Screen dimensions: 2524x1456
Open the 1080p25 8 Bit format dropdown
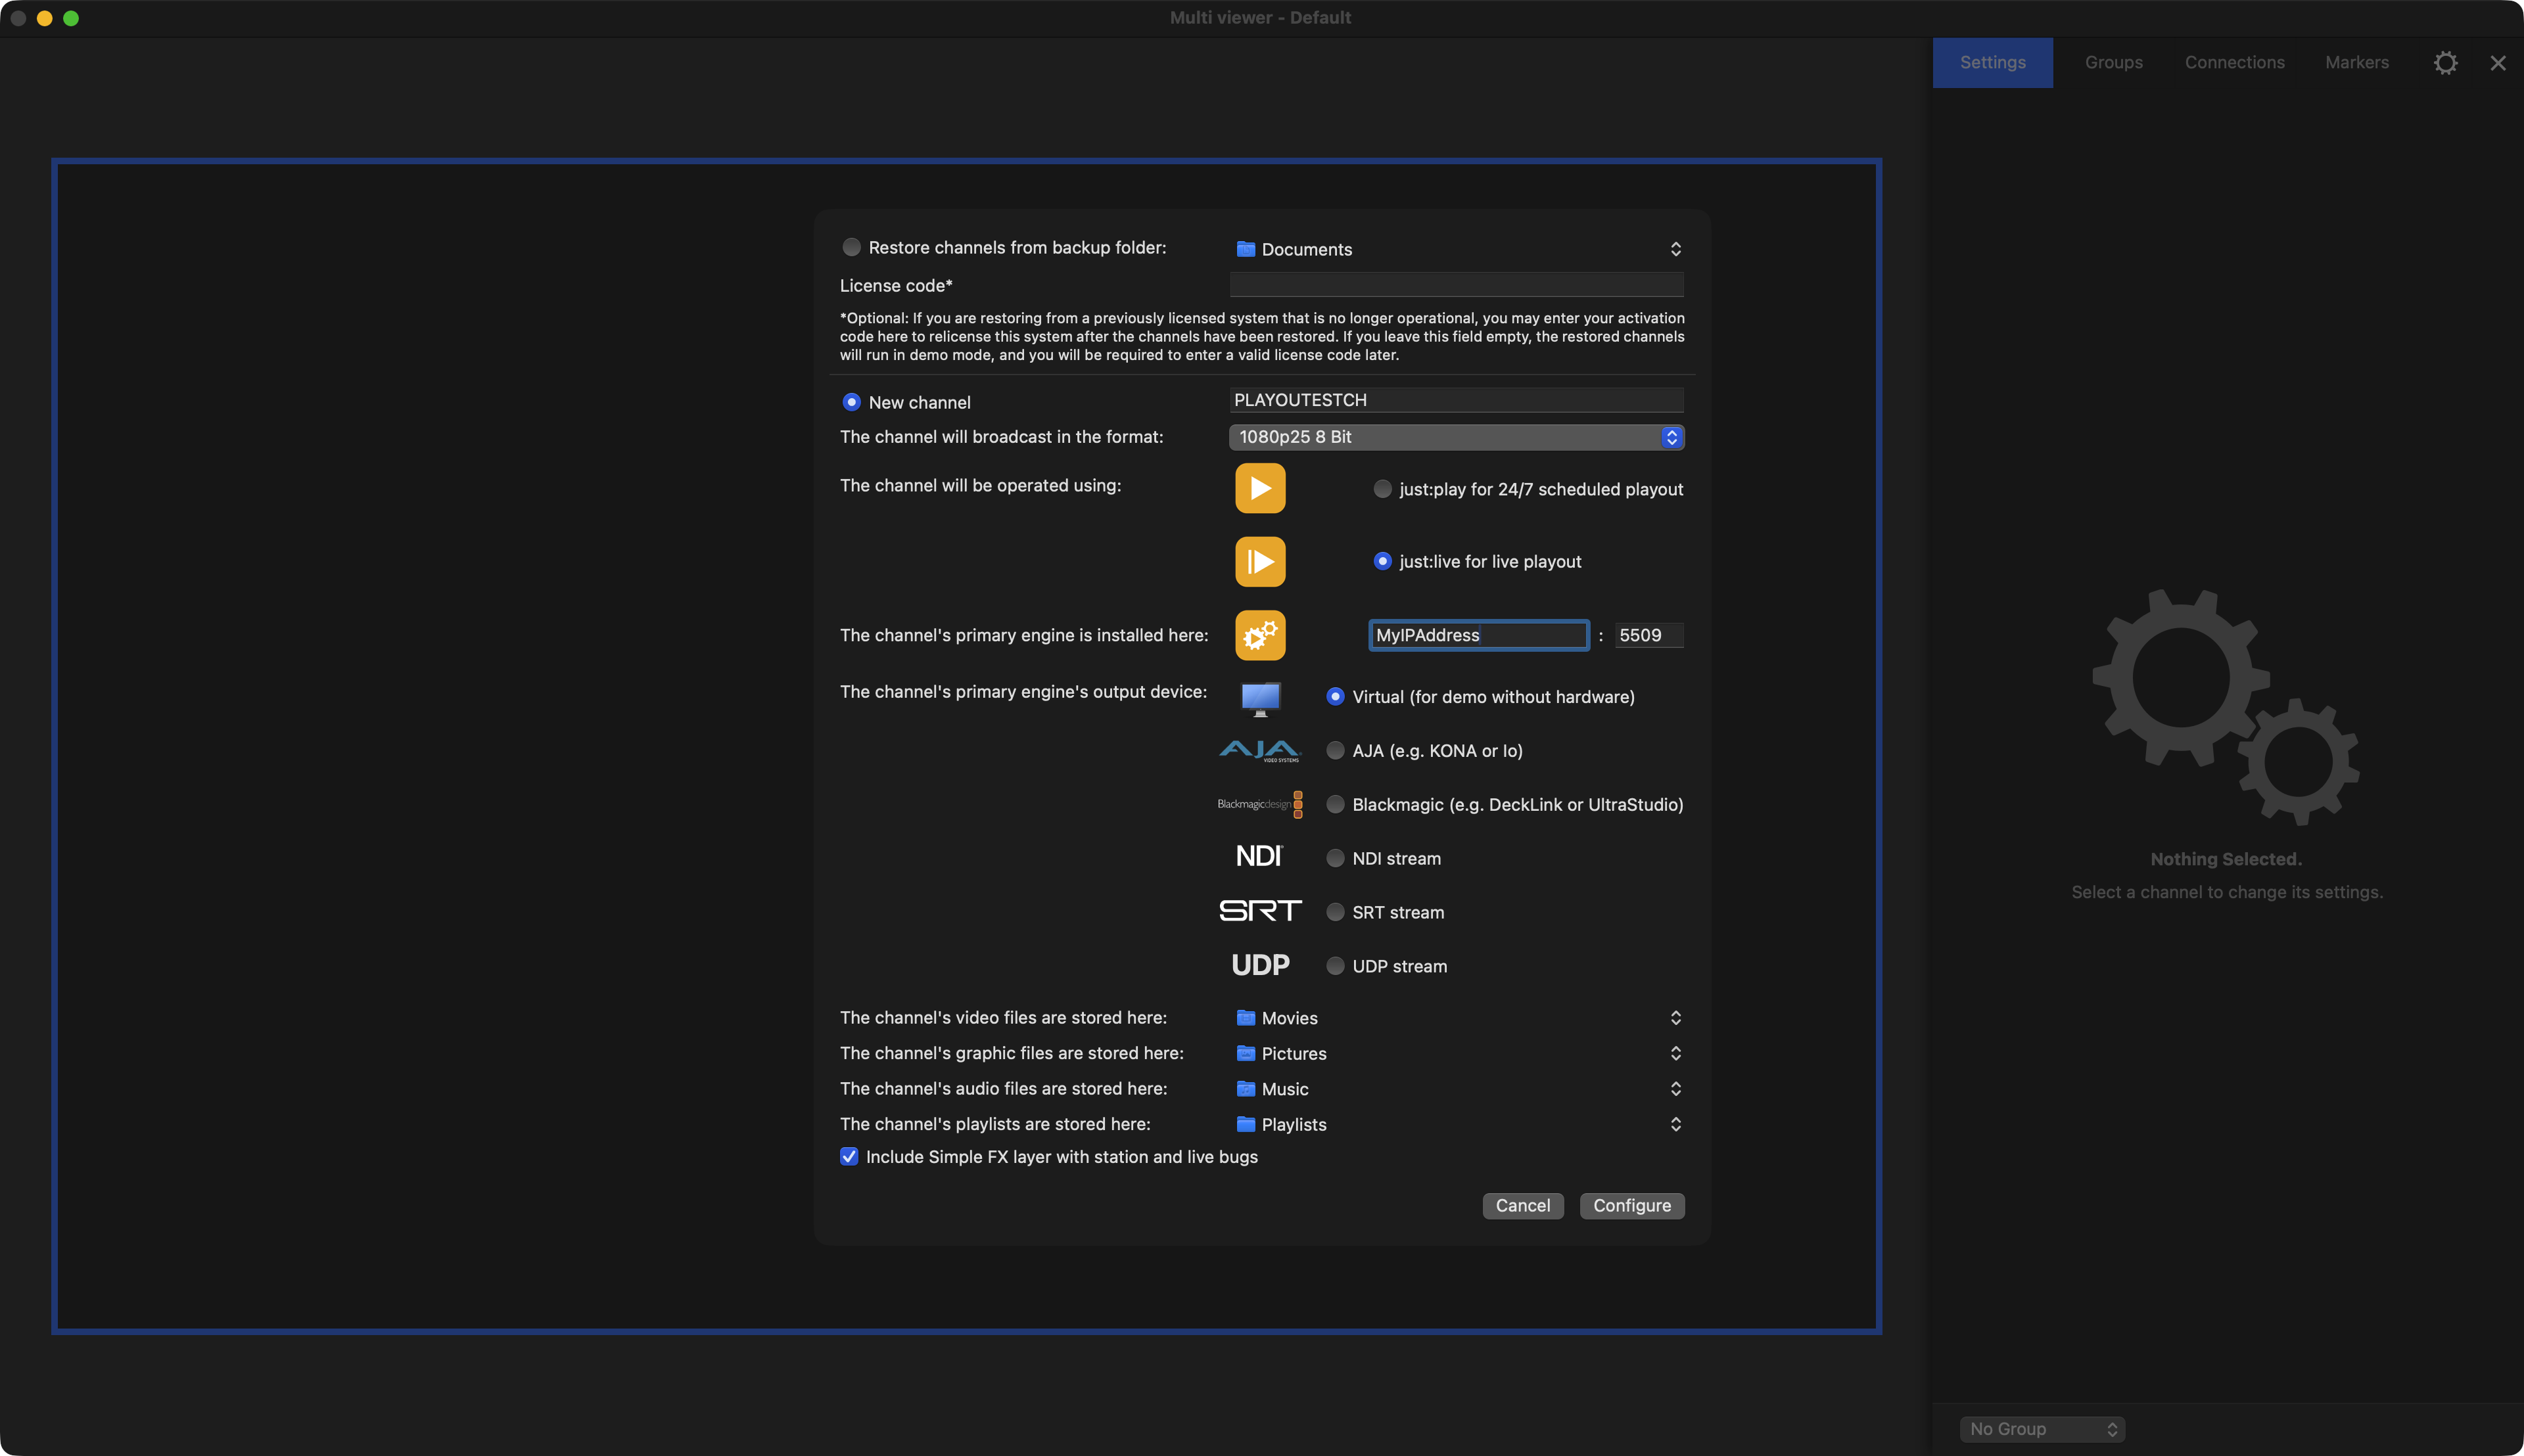point(1457,437)
